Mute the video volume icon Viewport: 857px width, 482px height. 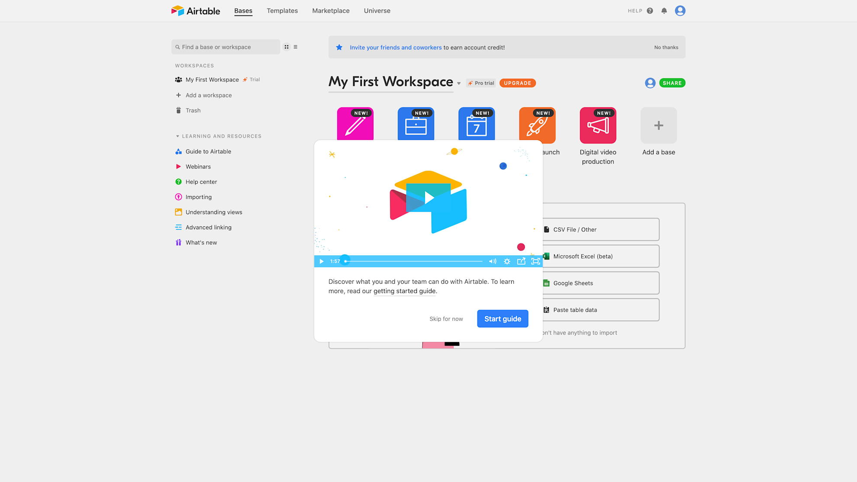493,261
